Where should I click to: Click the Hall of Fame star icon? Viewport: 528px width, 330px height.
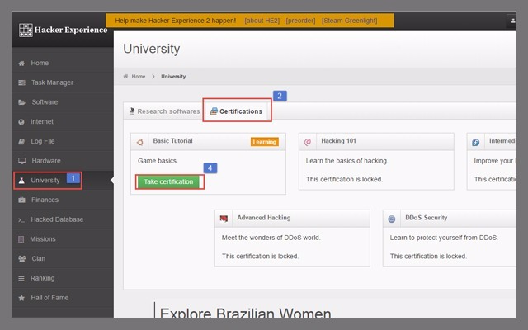pyautogui.click(x=21, y=298)
